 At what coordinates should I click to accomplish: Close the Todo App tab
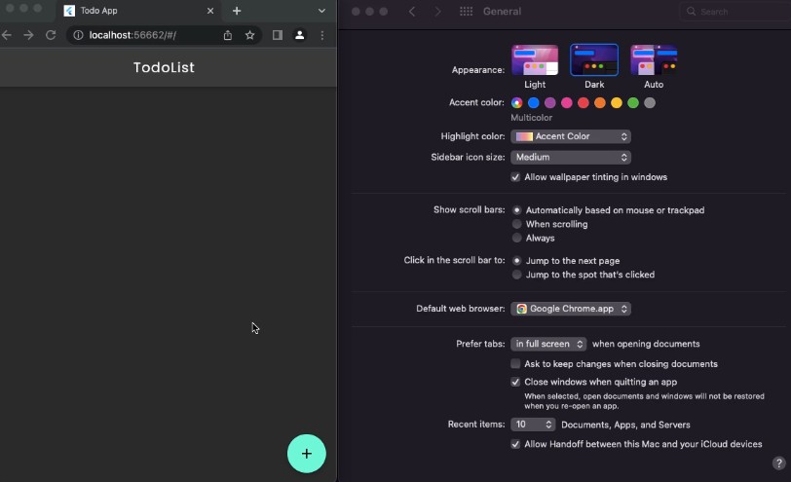pyautogui.click(x=210, y=11)
